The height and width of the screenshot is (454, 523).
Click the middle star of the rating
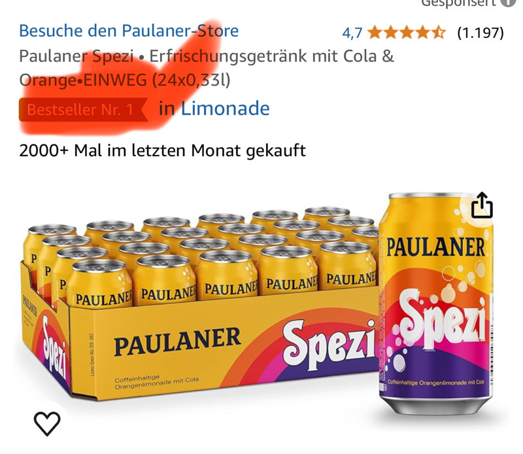point(407,33)
